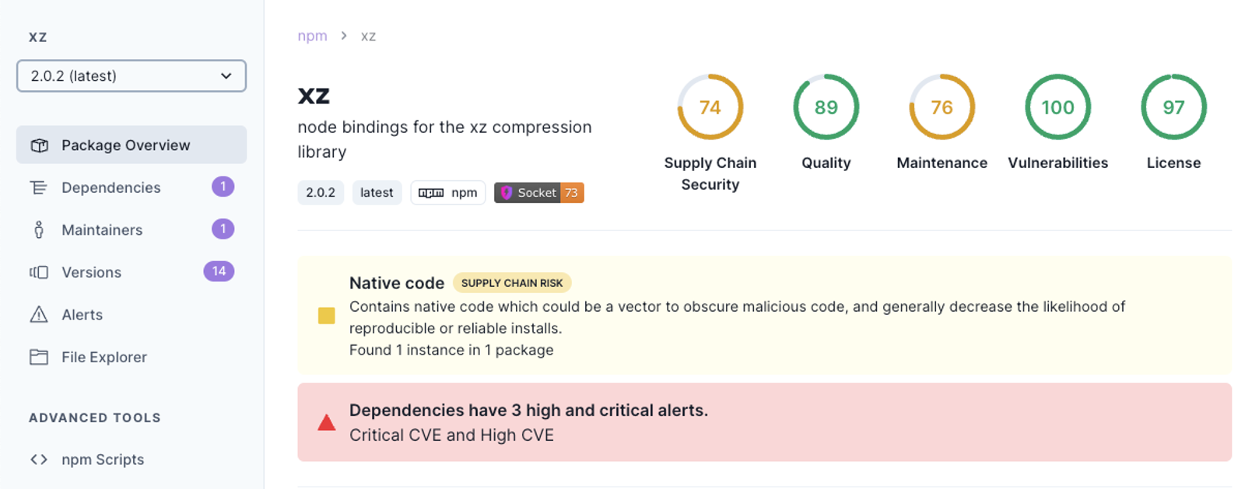This screenshot has height=489, width=1245.
Task: Click the Maintainers person icon
Action: tap(39, 230)
